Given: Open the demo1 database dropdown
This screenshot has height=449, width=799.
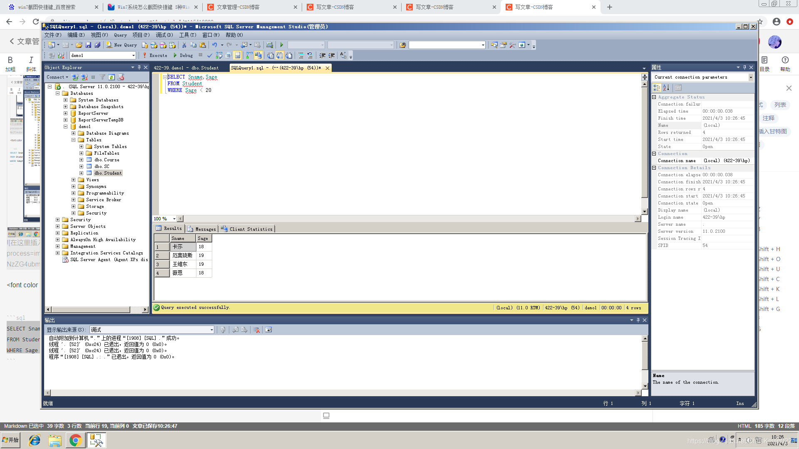Looking at the screenshot, I should coord(134,55).
